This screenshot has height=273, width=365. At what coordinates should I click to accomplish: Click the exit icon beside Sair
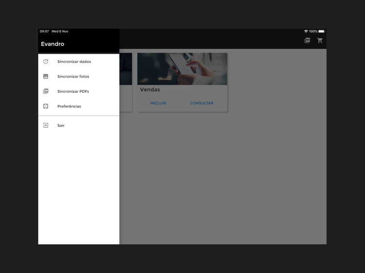coord(46,125)
